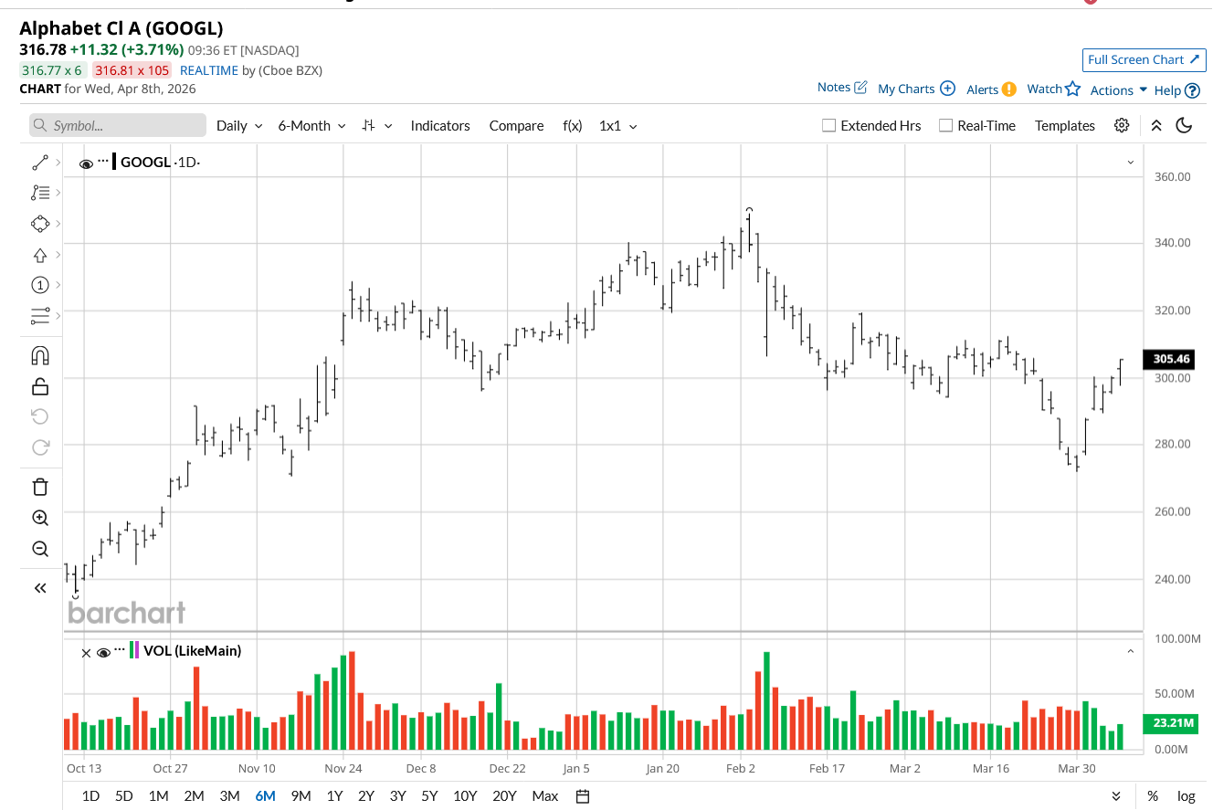Activate the magnet snap tool
The height and width of the screenshot is (810, 1213).
[x=40, y=355]
